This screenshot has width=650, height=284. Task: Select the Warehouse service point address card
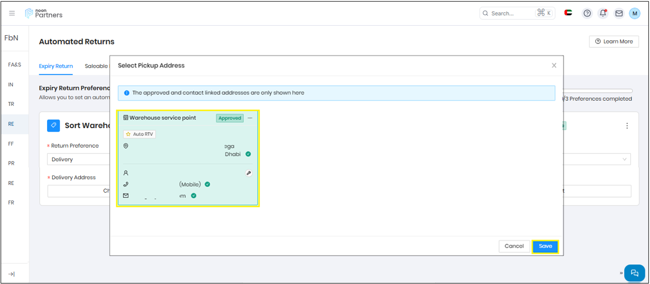tap(187, 159)
